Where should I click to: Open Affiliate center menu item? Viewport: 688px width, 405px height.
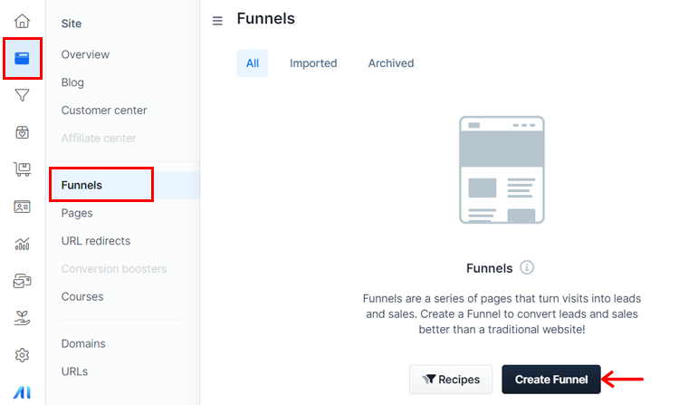click(x=99, y=138)
